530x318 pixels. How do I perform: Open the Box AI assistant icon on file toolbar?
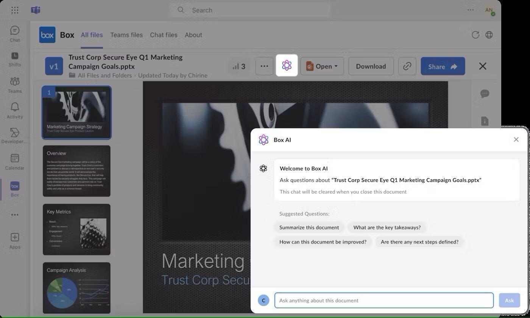[x=287, y=66]
